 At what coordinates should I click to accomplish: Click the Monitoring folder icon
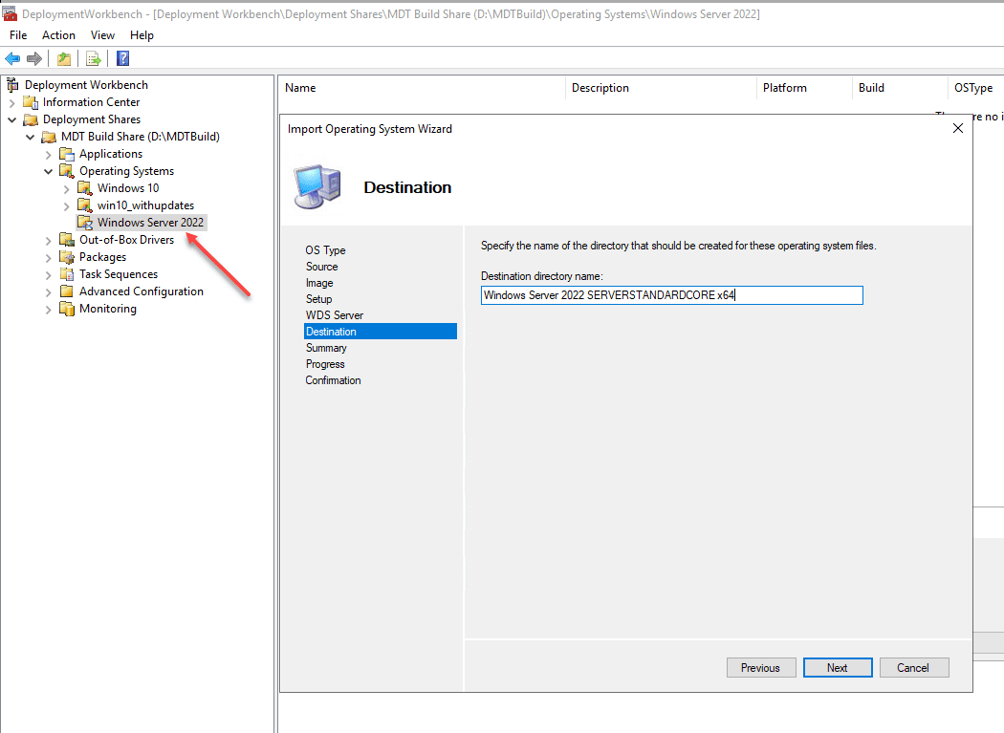67,309
